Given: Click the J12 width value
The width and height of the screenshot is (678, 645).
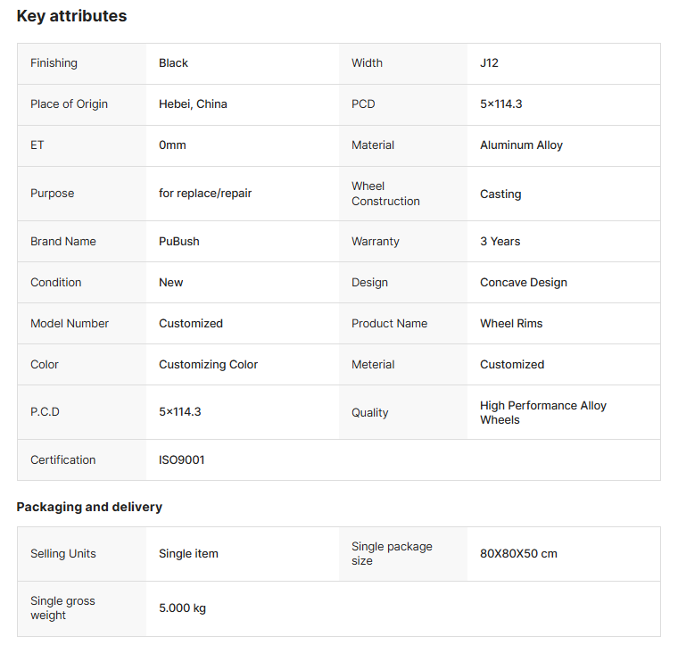Looking at the screenshot, I should coord(489,63).
